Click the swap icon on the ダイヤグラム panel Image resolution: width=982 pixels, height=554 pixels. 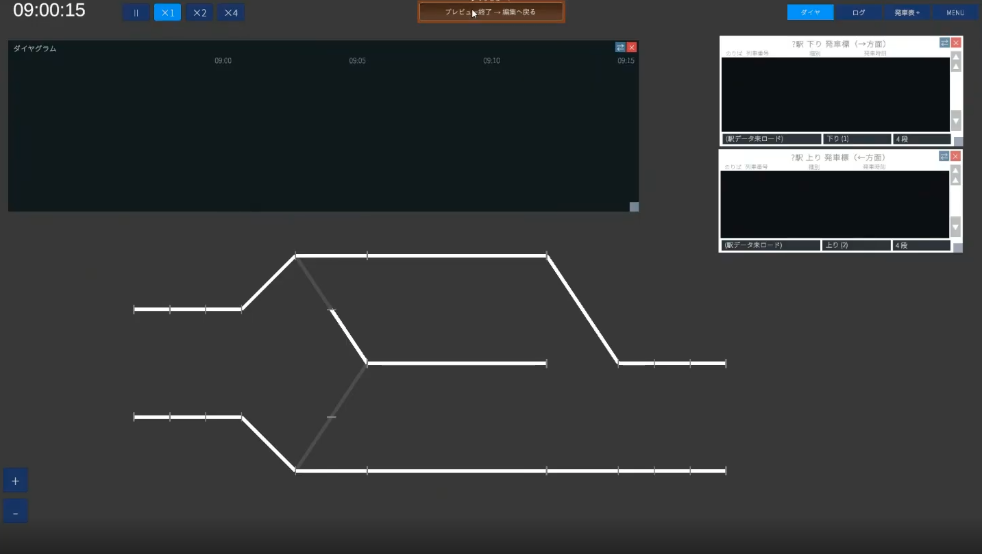click(x=620, y=47)
